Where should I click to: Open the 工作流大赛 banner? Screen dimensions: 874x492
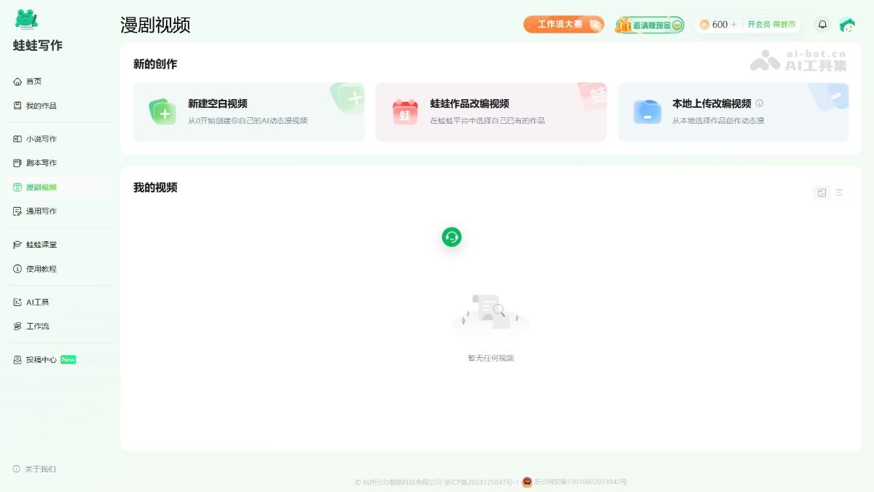click(564, 25)
